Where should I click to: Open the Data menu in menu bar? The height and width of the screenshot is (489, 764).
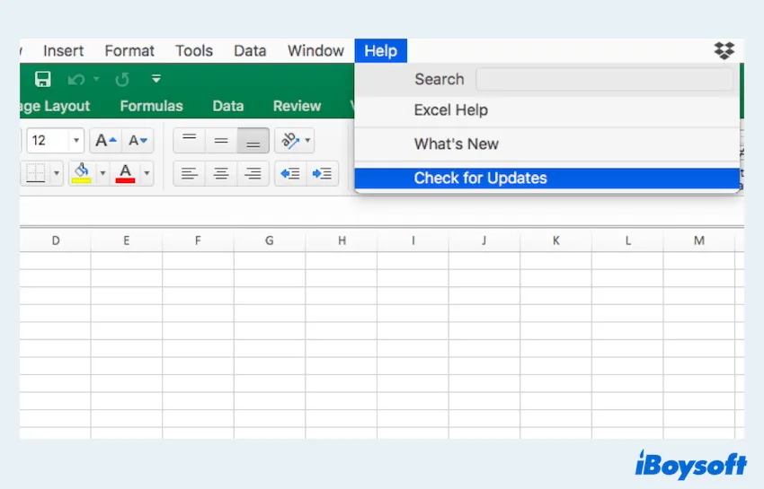[x=250, y=50]
